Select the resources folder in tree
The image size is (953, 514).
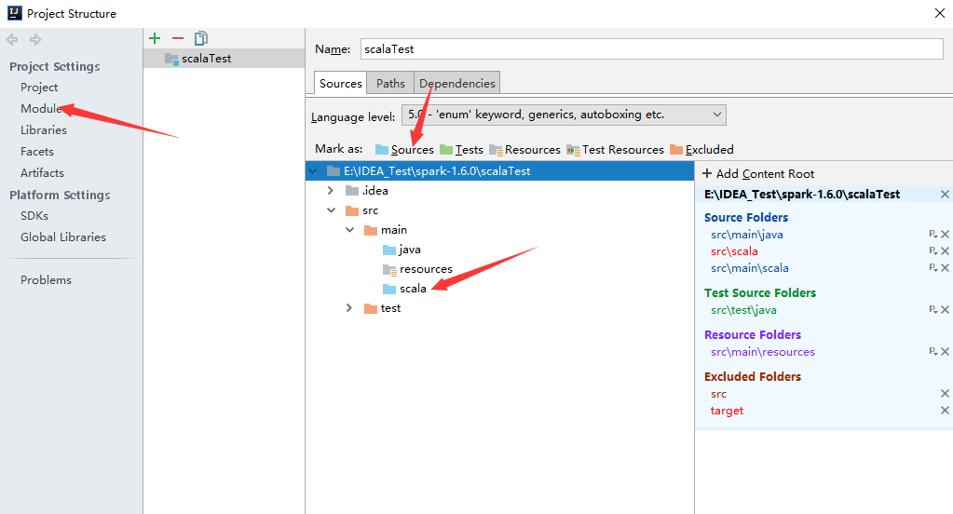pyautogui.click(x=417, y=269)
